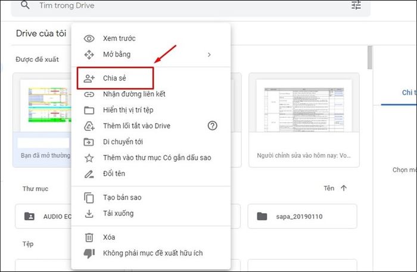The width and height of the screenshot is (417, 272).
Task: Click Người chỉnh sửa vào hôm nay text
Action: 304,155
